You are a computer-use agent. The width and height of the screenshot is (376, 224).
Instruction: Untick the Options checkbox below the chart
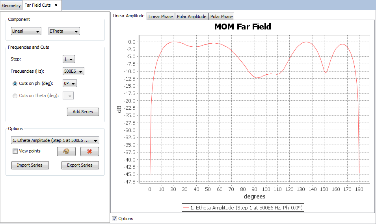tap(115, 218)
